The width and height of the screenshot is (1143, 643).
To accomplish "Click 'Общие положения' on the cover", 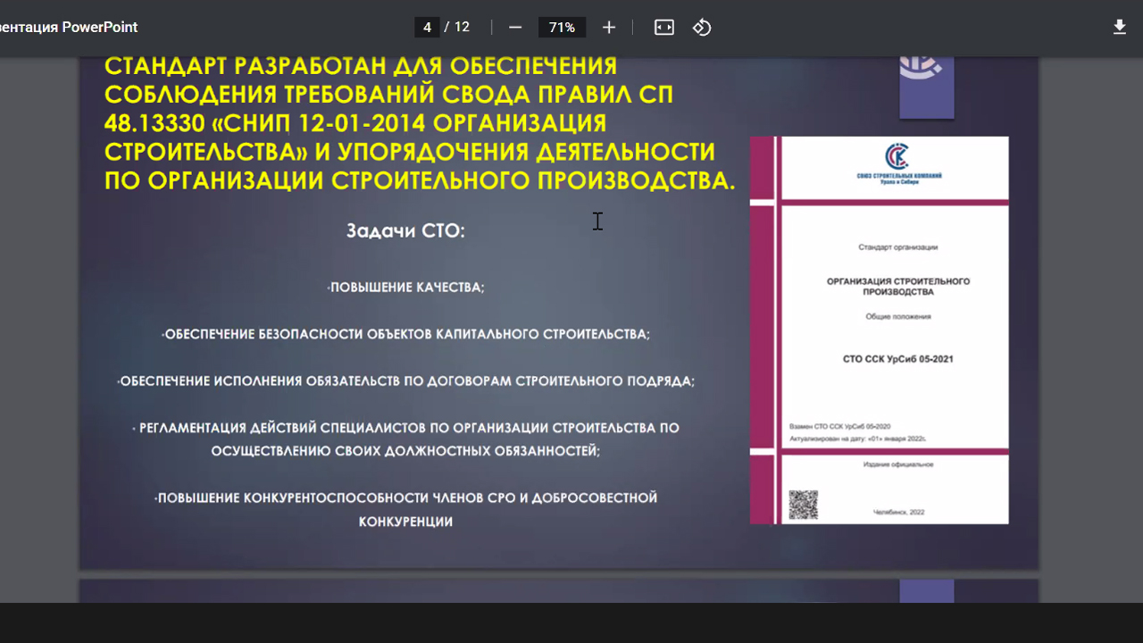I will [897, 317].
